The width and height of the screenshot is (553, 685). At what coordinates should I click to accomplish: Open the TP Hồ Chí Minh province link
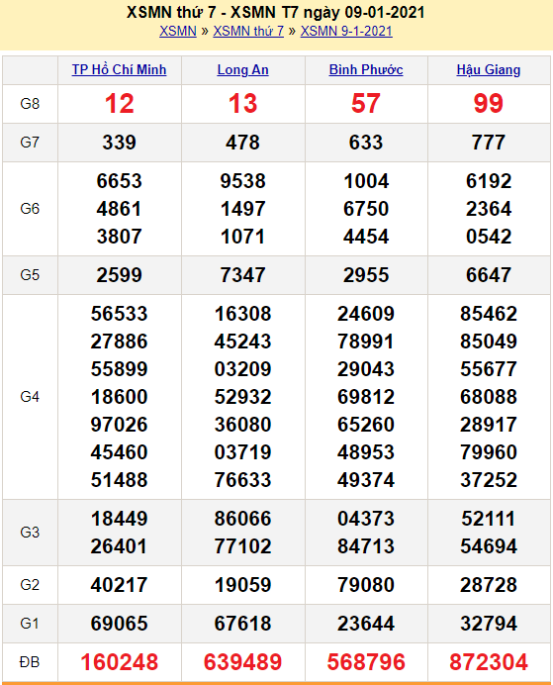(119, 70)
